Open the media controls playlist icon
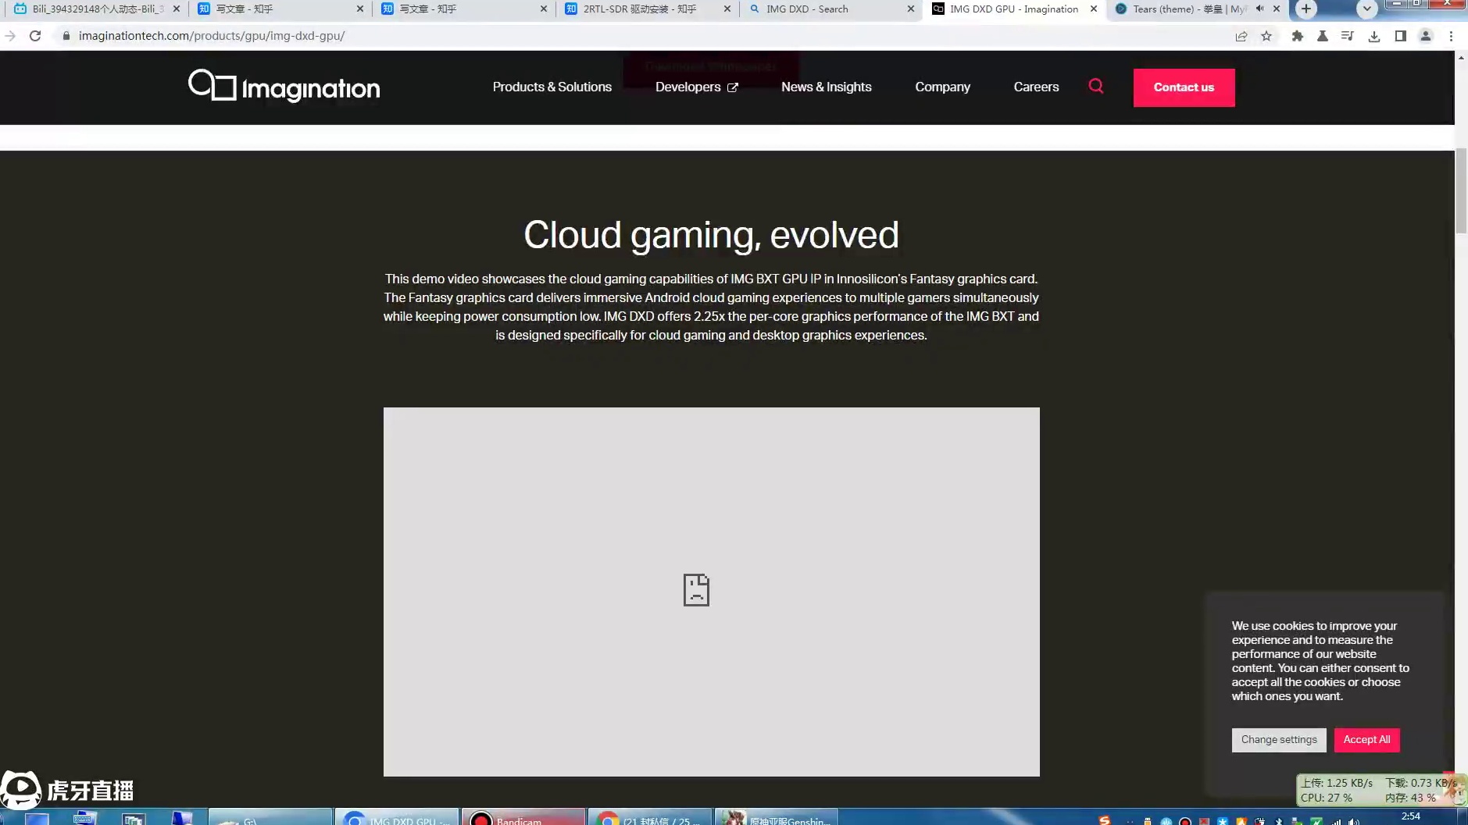 (1348, 36)
